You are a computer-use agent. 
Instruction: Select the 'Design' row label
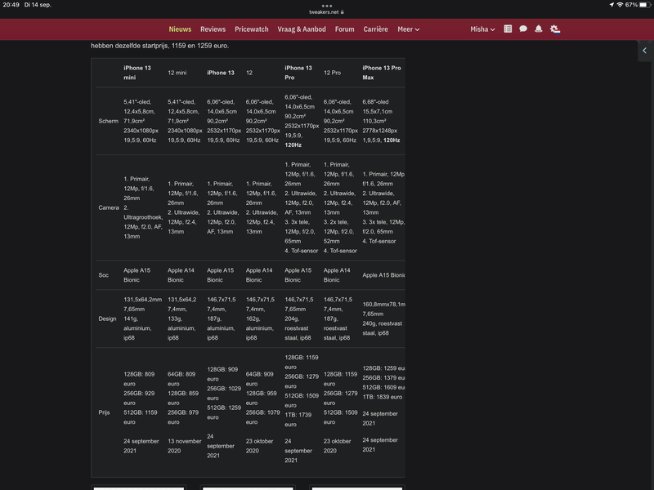(x=107, y=318)
